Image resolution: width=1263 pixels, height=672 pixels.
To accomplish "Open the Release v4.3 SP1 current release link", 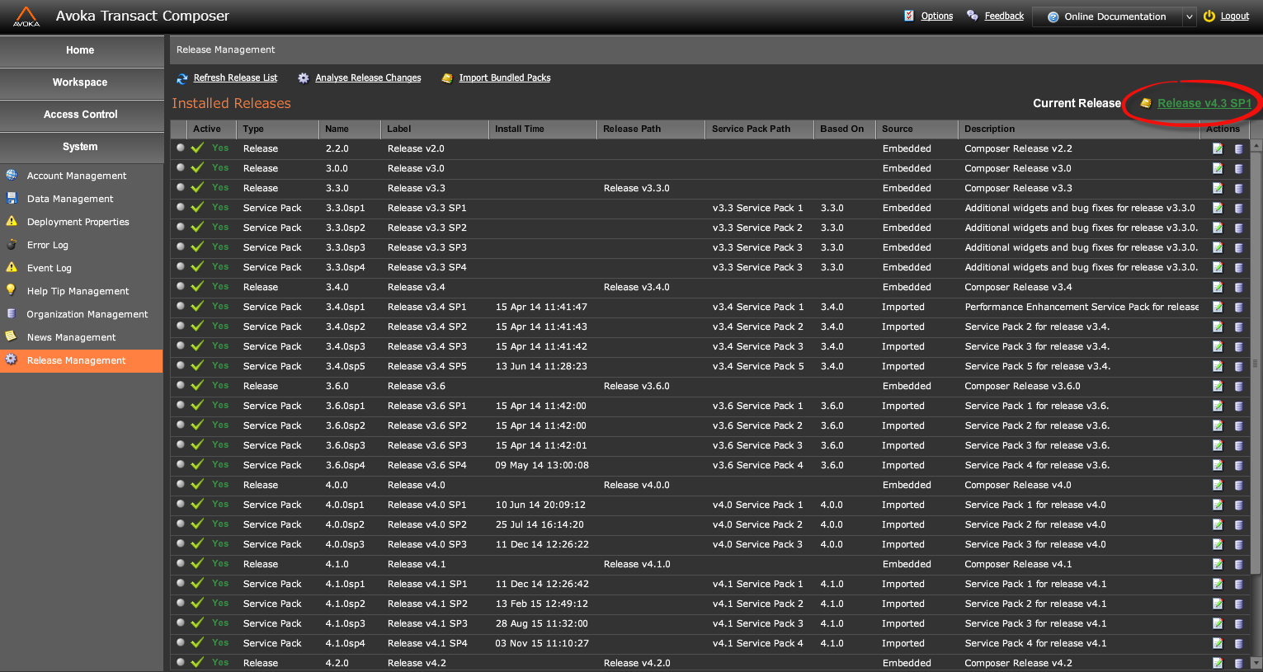I will [x=1204, y=103].
